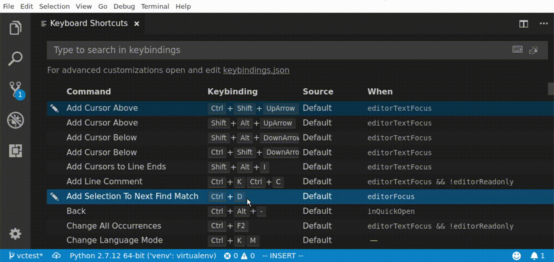Open Notifications with the bell icon
The image size is (554, 262).
tap(534, 255)
